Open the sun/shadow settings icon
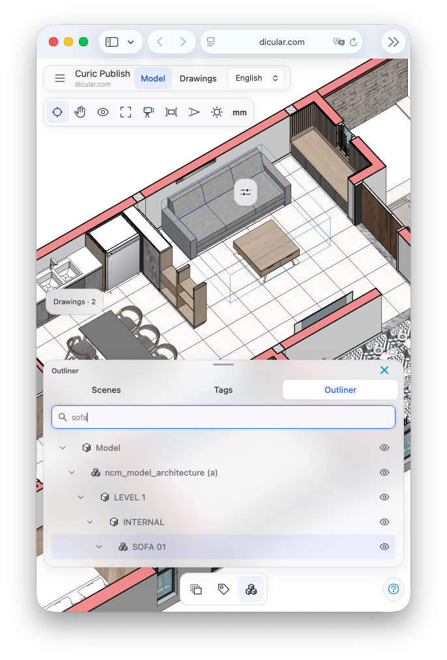 pyautogui.click(x=217, y=112)
